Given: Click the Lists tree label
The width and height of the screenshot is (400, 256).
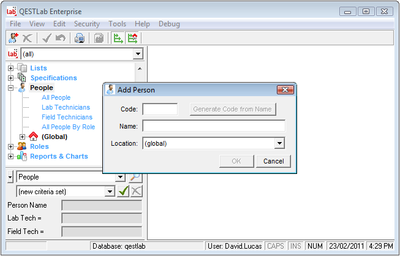Looking at the screenshot, I should (39, 68).
